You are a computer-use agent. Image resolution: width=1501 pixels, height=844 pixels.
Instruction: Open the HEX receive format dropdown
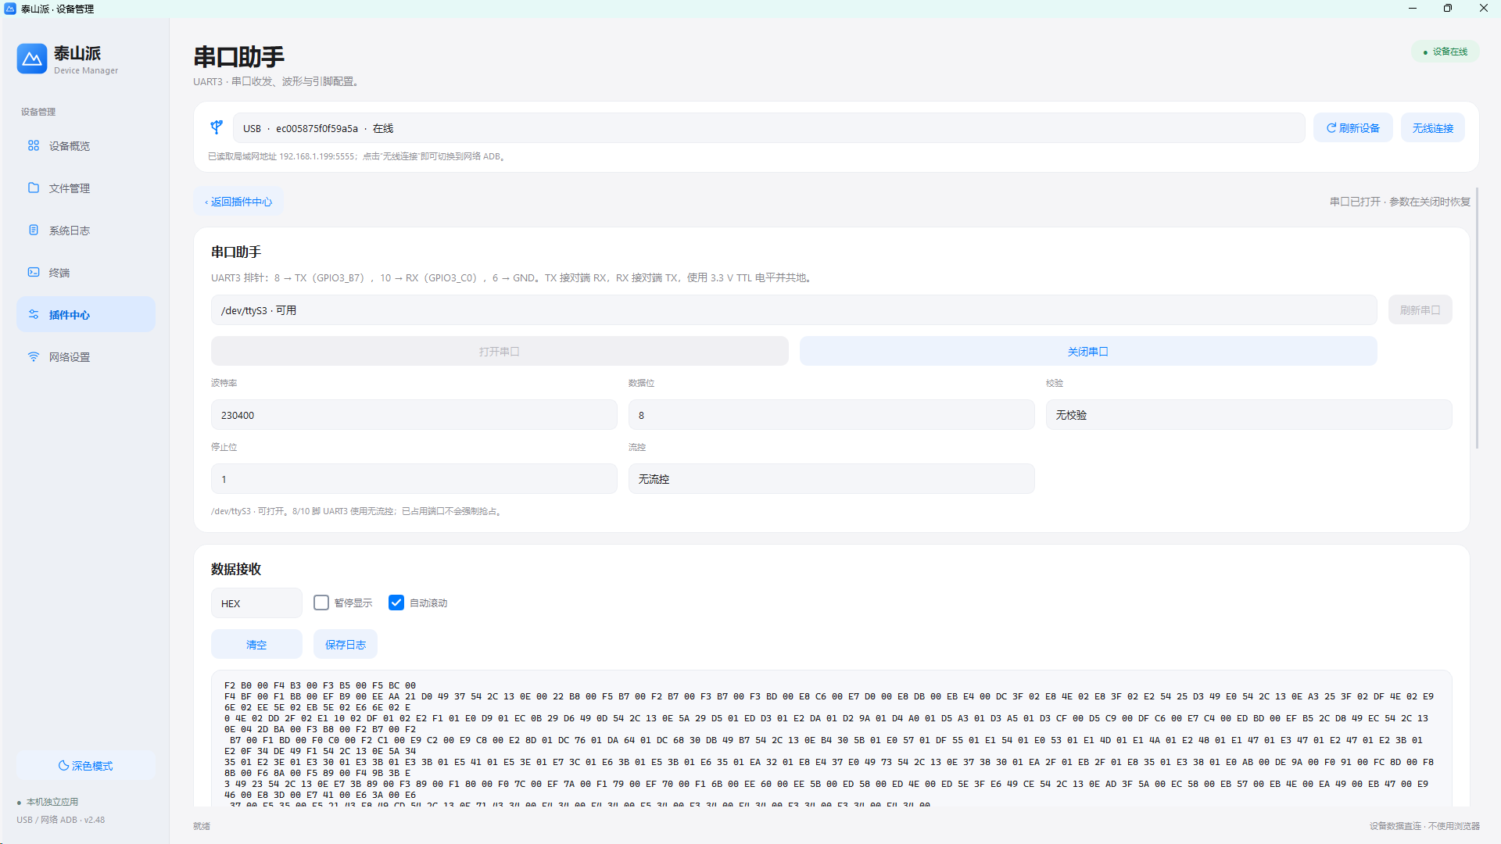point(256,603)
